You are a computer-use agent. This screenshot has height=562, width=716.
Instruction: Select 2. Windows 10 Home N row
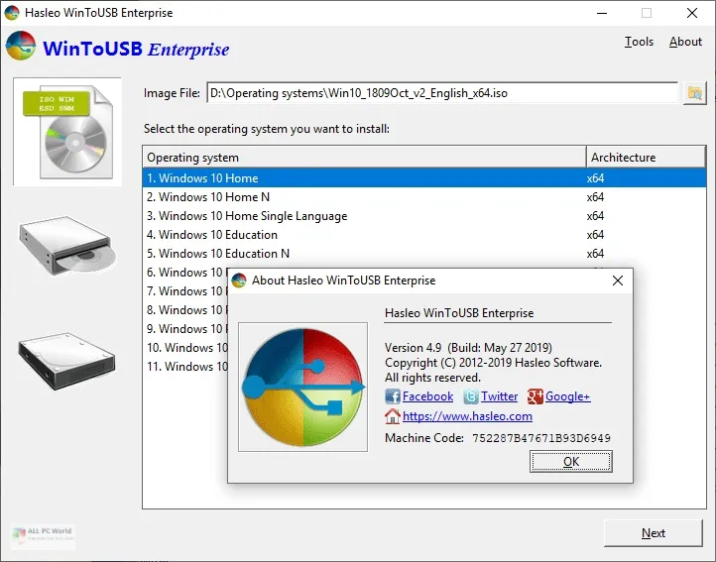(x=424, y=197)
